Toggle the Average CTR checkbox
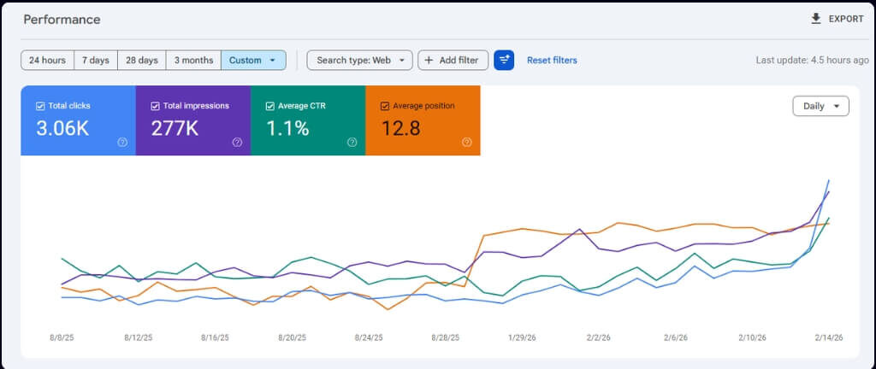 270,106
